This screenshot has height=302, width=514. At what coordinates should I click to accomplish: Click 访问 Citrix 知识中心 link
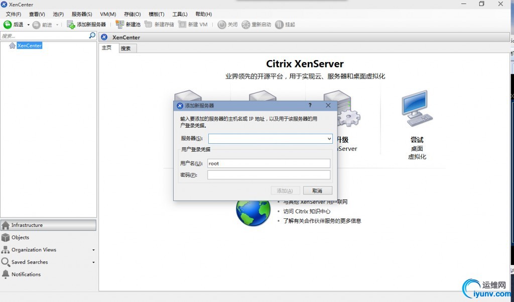307,211
